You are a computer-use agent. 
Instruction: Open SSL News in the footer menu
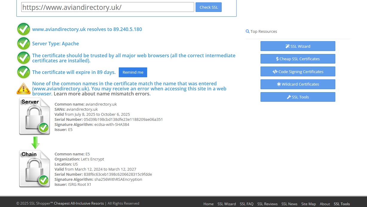289,204
